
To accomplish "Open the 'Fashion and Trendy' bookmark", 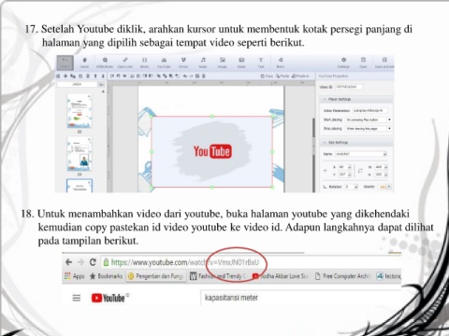I will tap(219, 276).
